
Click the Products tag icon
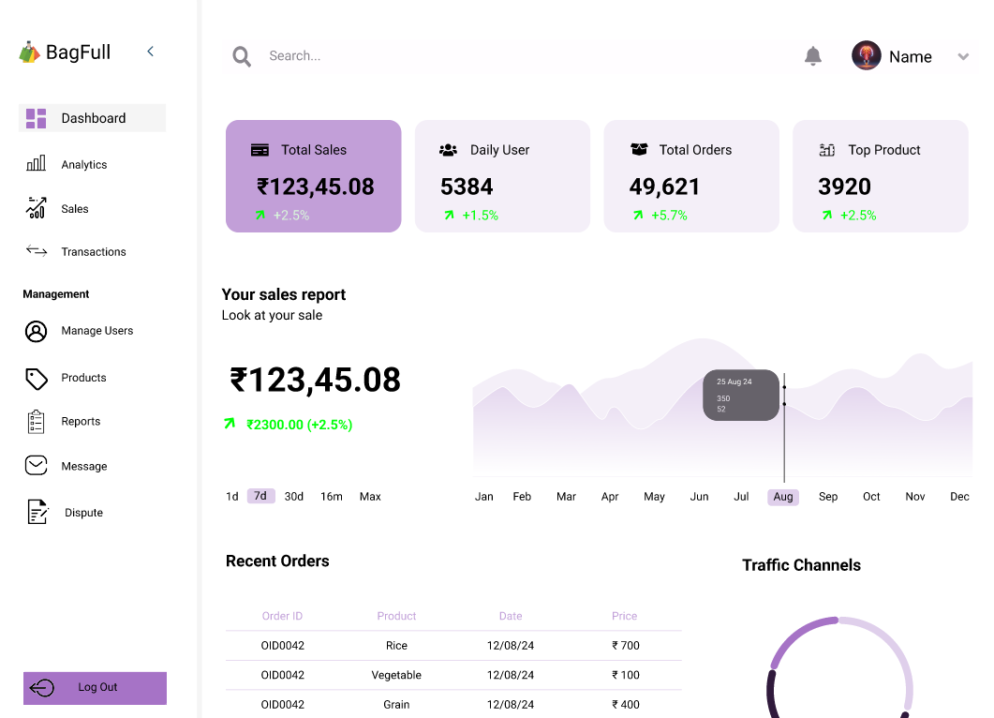click(37, 379)
